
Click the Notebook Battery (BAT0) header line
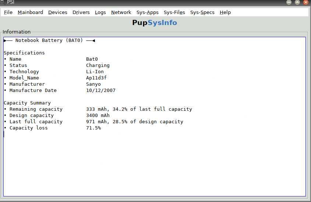point(49,40)
